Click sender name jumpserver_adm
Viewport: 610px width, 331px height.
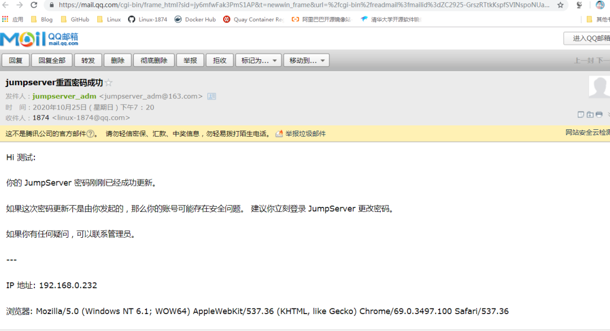click(x=64, y=96)
